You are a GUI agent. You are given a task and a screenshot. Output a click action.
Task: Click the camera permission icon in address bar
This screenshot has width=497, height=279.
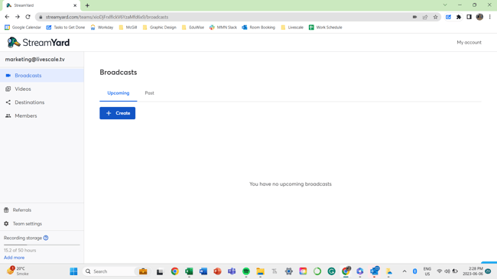pos(414,17)
